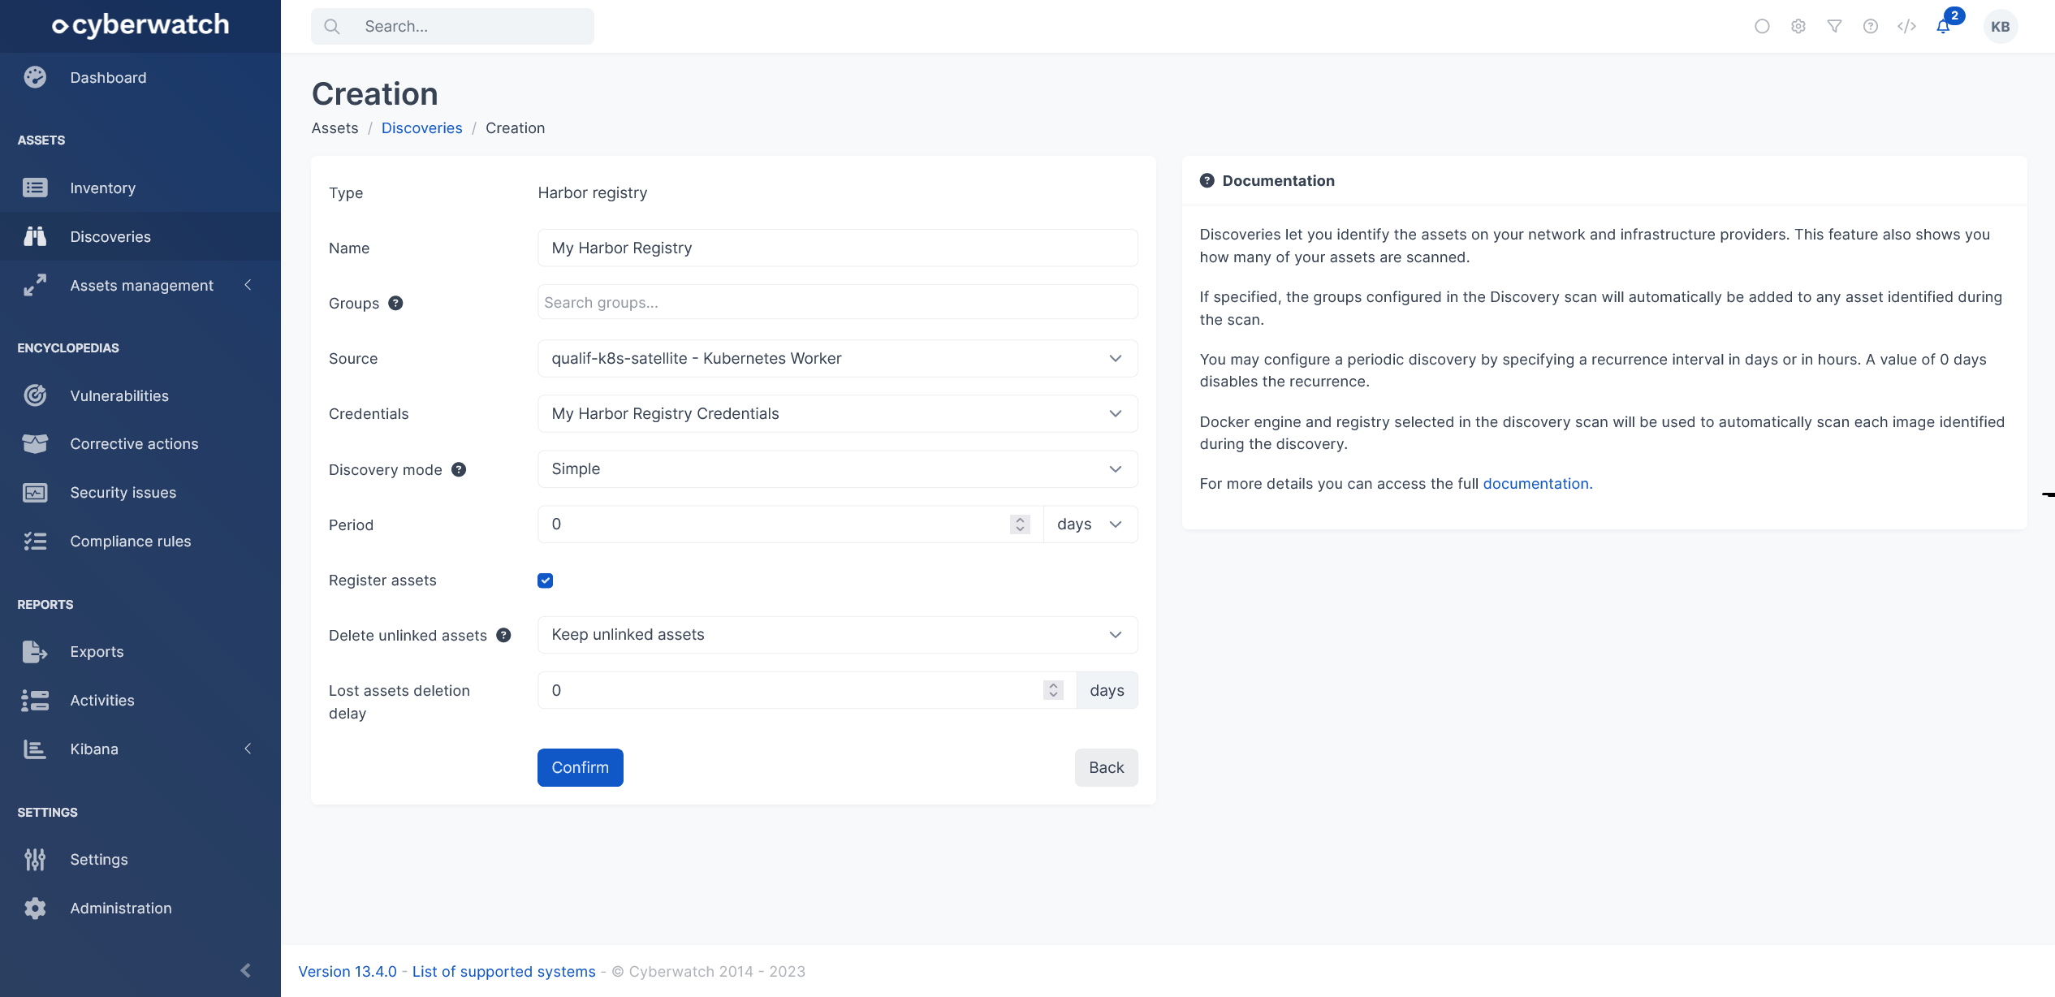Click the Security issues monitor icon
This screenshot has height=997, width=2055.
click(35, 492)
